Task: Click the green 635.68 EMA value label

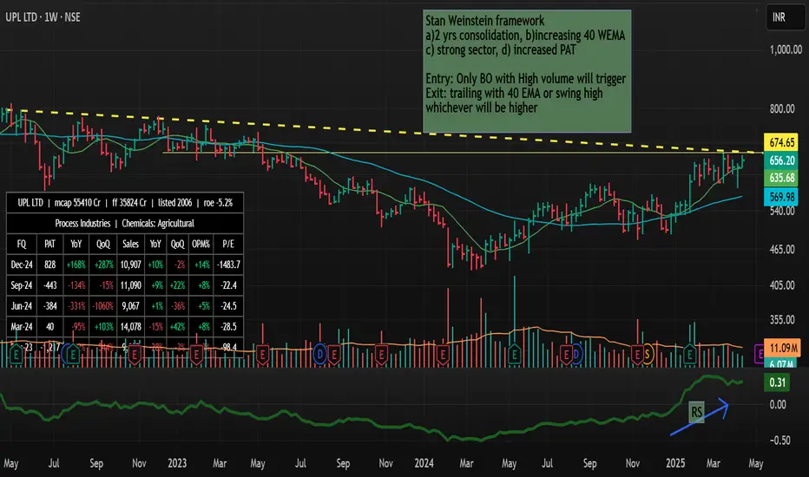Action: click(781, 178)
